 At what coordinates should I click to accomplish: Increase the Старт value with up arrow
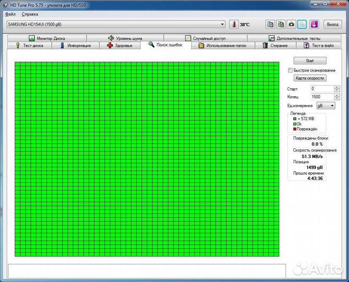pos(337,87)
